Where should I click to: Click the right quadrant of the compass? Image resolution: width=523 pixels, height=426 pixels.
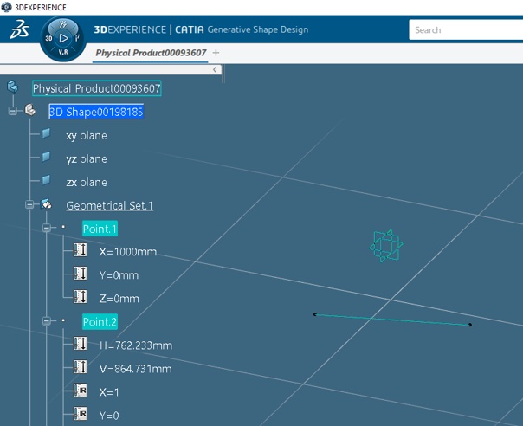click(x=77, y=38)
